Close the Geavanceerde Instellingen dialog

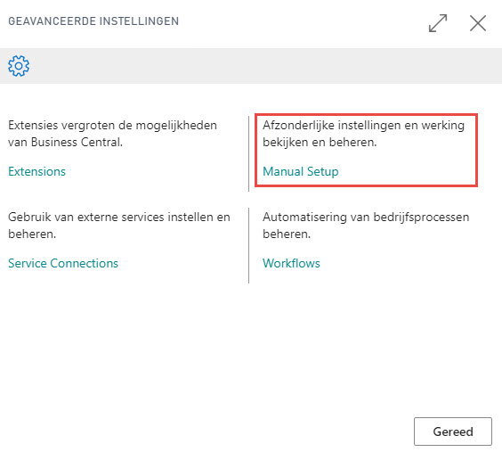[478, 23]
